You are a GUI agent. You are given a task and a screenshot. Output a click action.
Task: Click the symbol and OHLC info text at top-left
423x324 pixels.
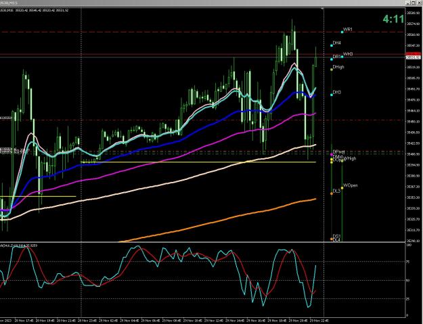coord(35,10)
